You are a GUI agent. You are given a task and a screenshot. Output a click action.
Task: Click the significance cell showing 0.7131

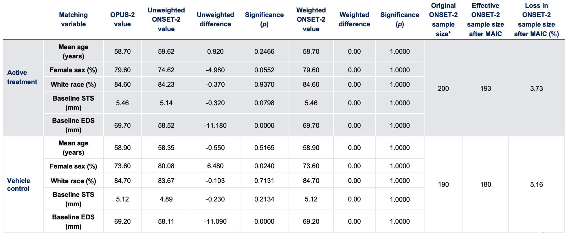(264, 181)
